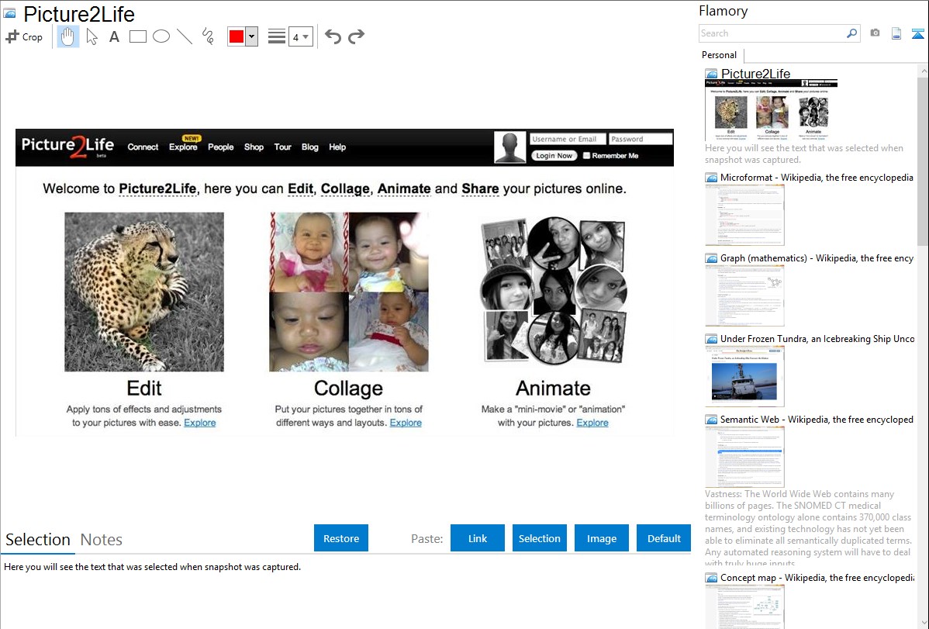Open the line width dropdown showing 4
The width and height of the screenshot is (929, 629).
tap(301, 36)
